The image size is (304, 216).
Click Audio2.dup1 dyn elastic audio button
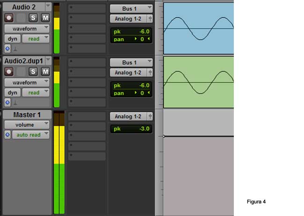pyautogui.click(x=13, y=93)
